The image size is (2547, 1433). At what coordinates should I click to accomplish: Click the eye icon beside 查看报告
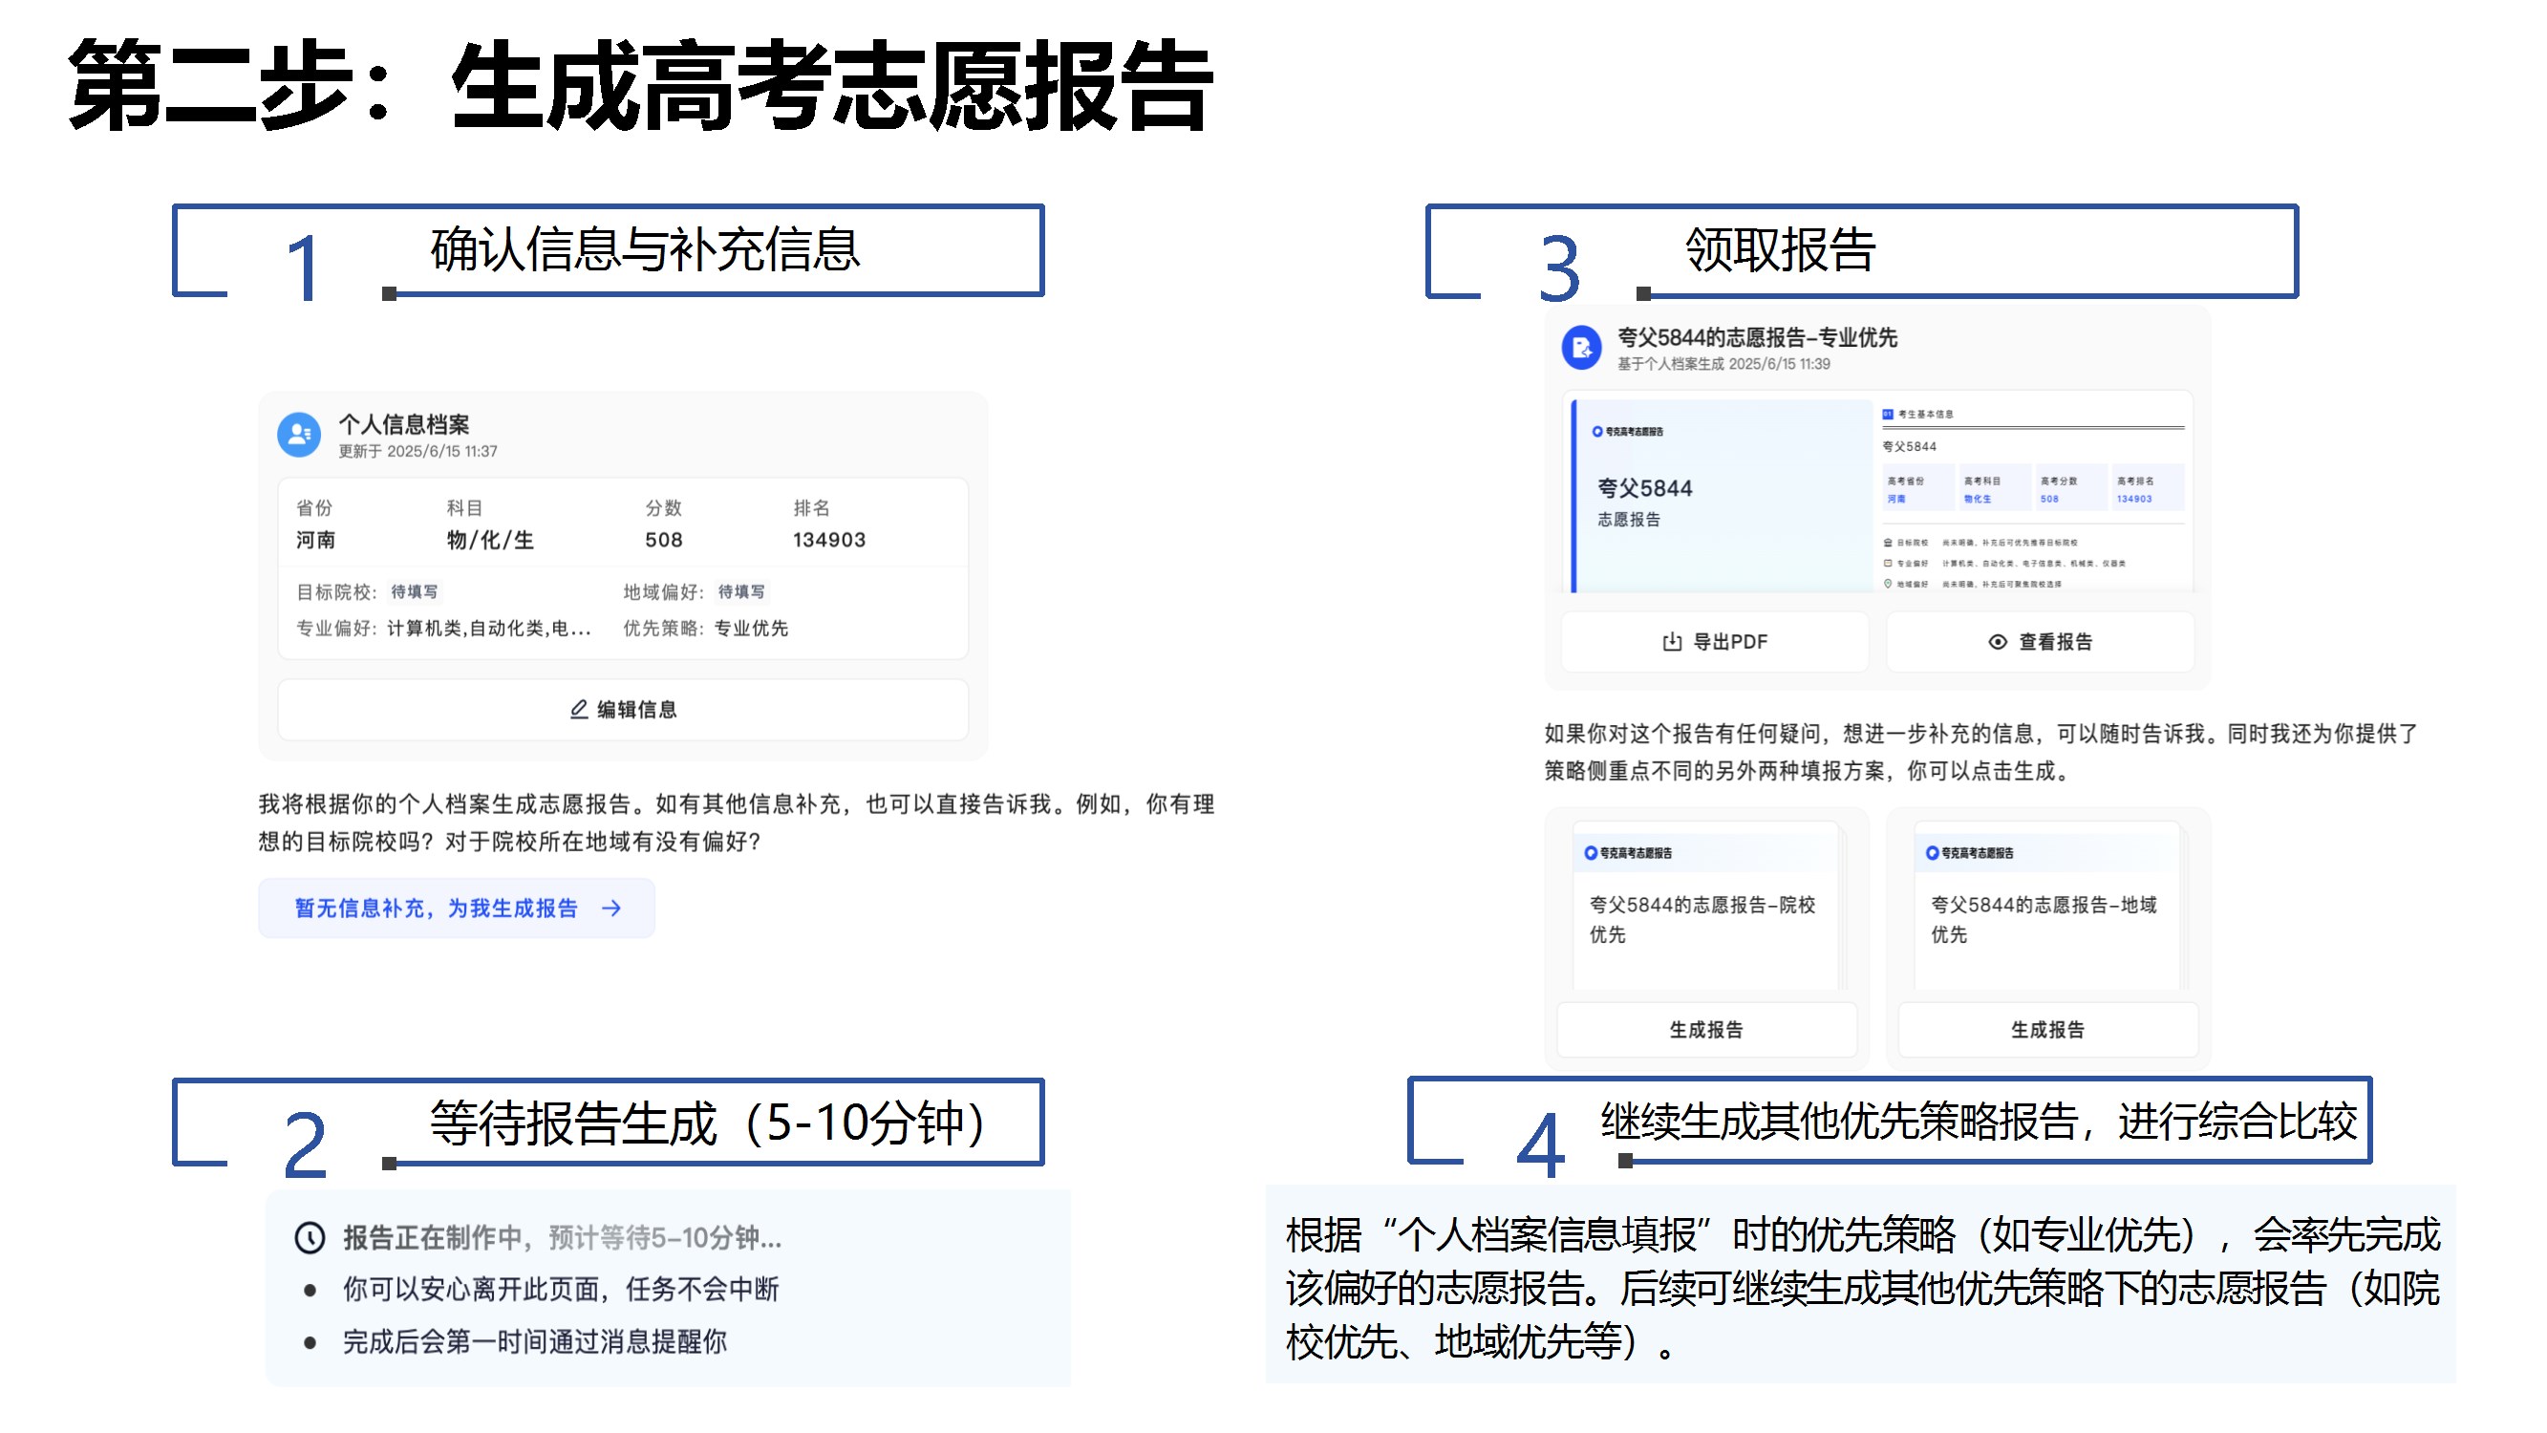pyautogui.click(x=1998, y=642)
